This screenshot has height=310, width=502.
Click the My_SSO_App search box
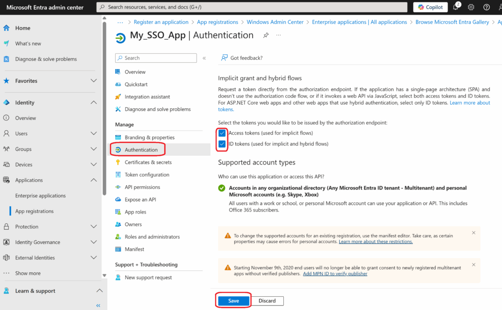coord(156,58)
